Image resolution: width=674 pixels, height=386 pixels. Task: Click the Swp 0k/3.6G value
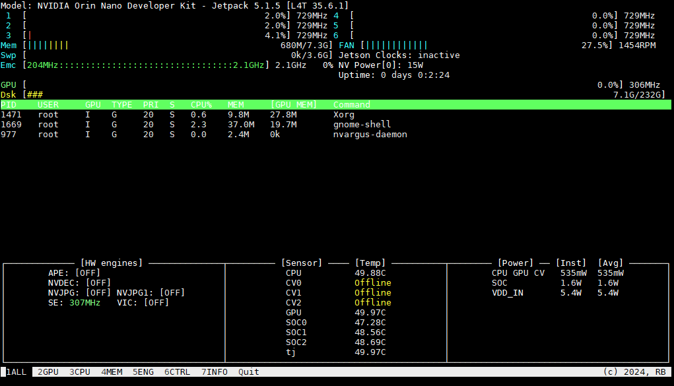pos(310,55)
